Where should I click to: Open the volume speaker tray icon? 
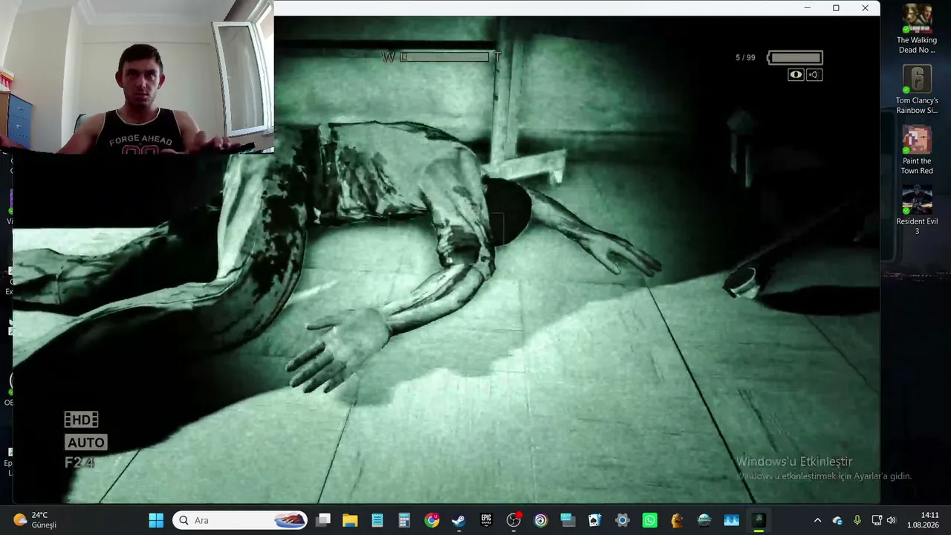[891, 520]
